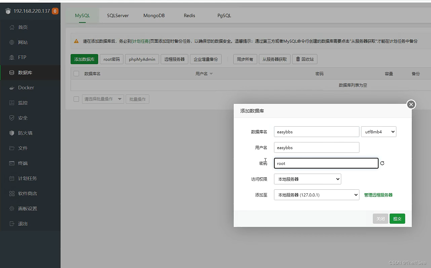Click the shield check icon beside 安全

[12, 118]
